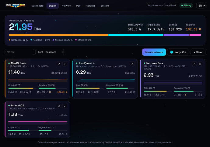Open the Network tab
This screenshot has width=210, height=147.
(66, 6)
